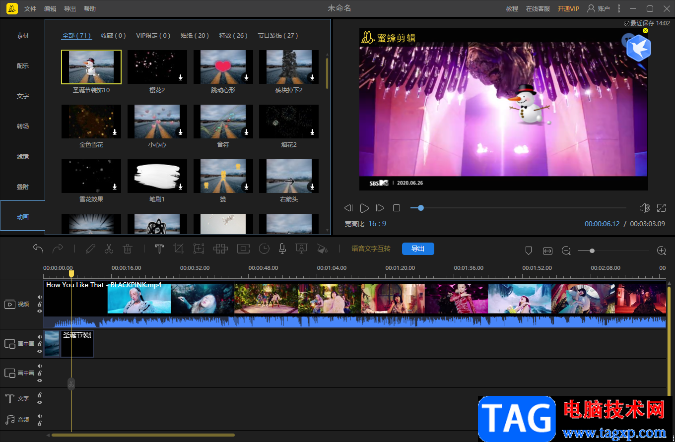Click 开通VIP link
Image resolution: width=675 pixels, height=442 pixels.
(x=568, y=9)
